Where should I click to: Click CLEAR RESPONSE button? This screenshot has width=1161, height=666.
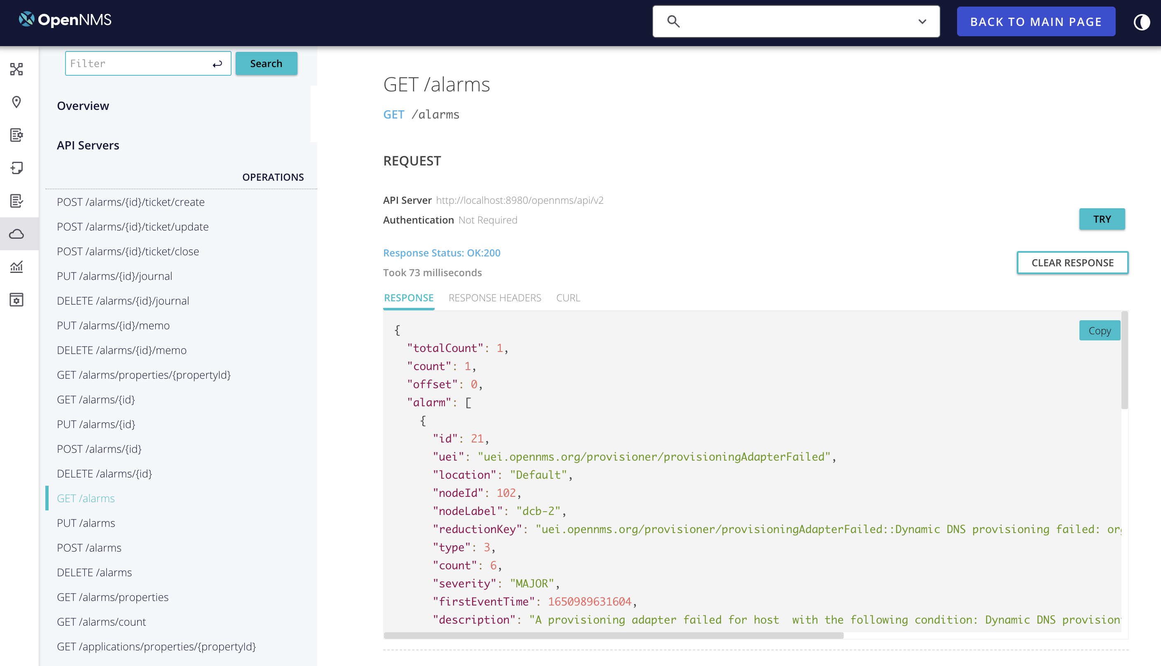[1072, 262]
